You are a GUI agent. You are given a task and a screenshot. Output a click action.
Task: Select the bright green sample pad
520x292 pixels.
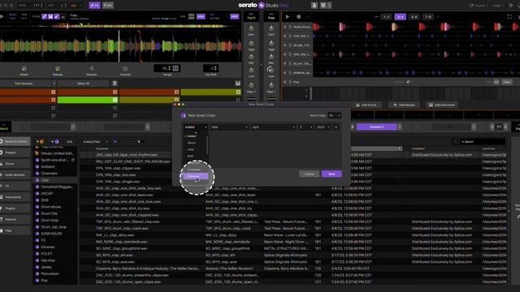[88, 100]
